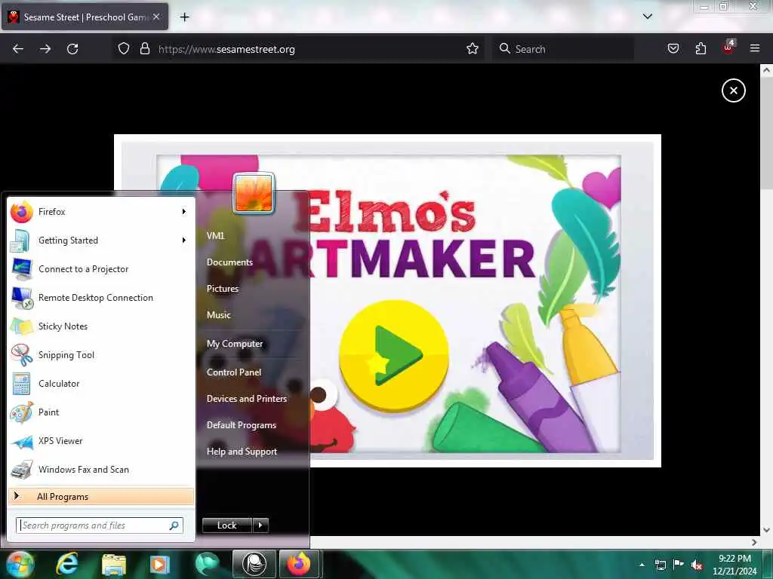The image size is (773, 579).
Task: Click the user account picture with flower
Action: click(254, 193)
